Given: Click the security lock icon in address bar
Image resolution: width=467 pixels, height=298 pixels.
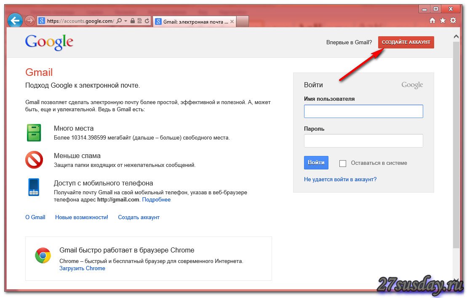Looking at the screenshot, I should pos(133,21).
